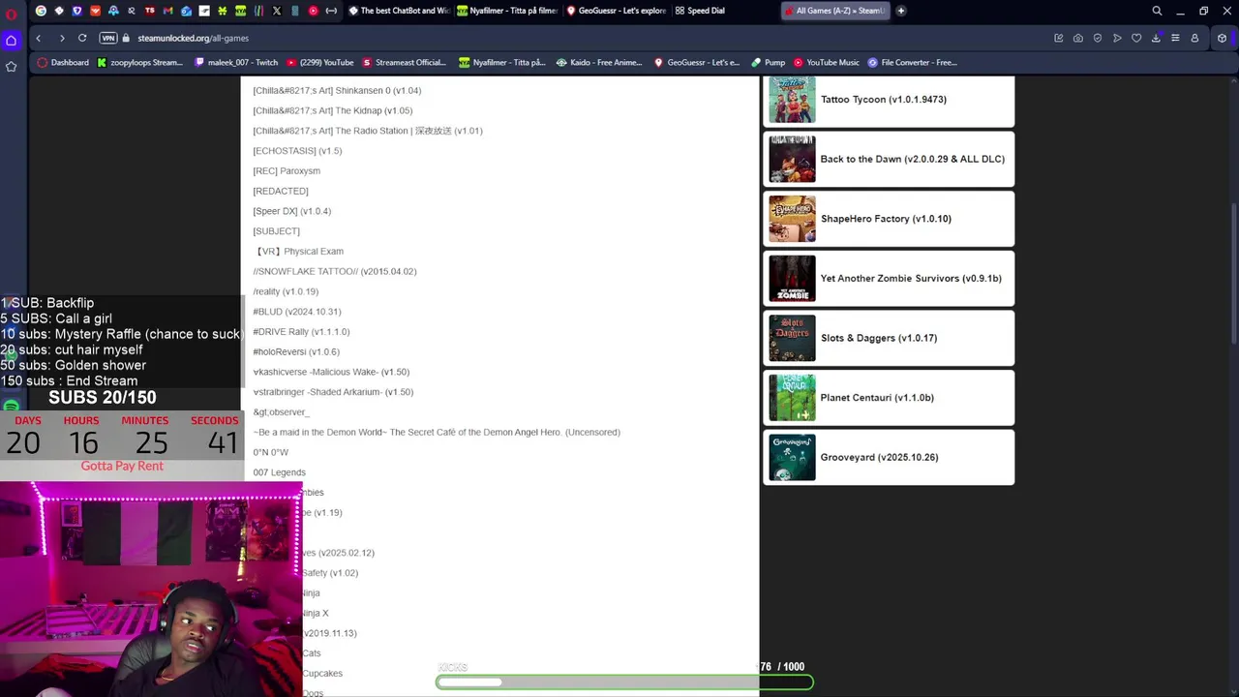Viewport: 1239px width, 697px height.
Task: Open [Chilla's Art] The Radio Station link
Action: coord(368,131)
